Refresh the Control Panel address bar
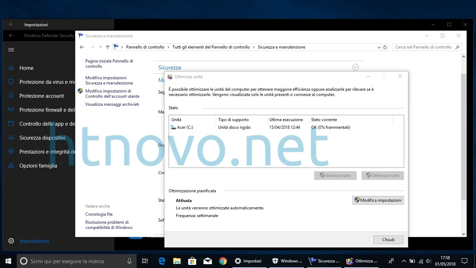 pyautogui.click(x=385, y=47)
